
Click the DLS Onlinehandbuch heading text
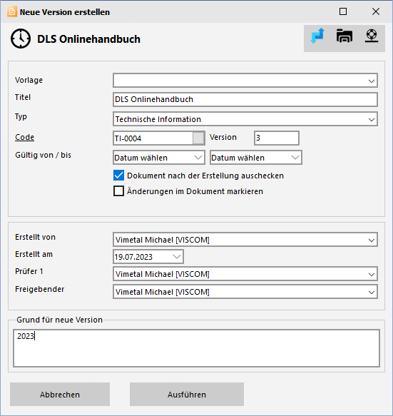[x=88, y=39]
